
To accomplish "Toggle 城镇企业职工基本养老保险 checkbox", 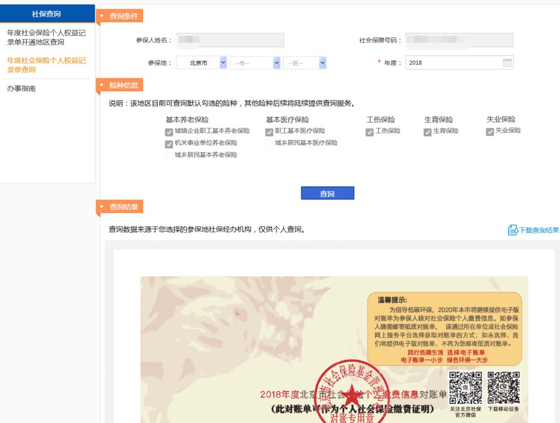I will (x=169, y=132).
